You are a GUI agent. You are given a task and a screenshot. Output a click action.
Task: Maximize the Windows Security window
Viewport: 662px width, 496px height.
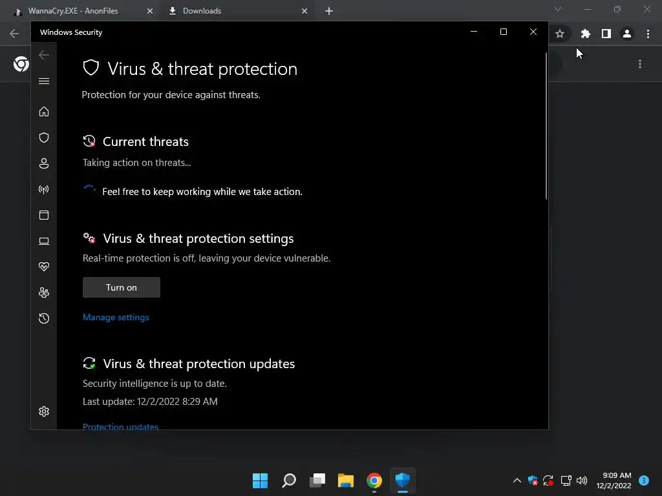pyautogui.click(x=503, y=32)
